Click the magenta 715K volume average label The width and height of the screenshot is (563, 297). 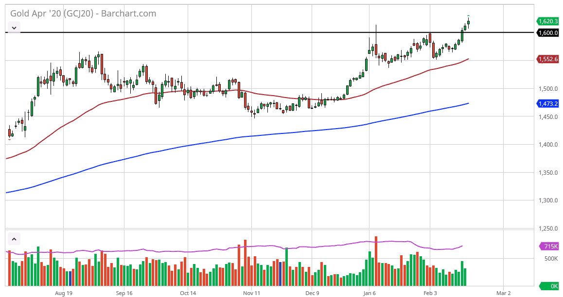point(548,247)
